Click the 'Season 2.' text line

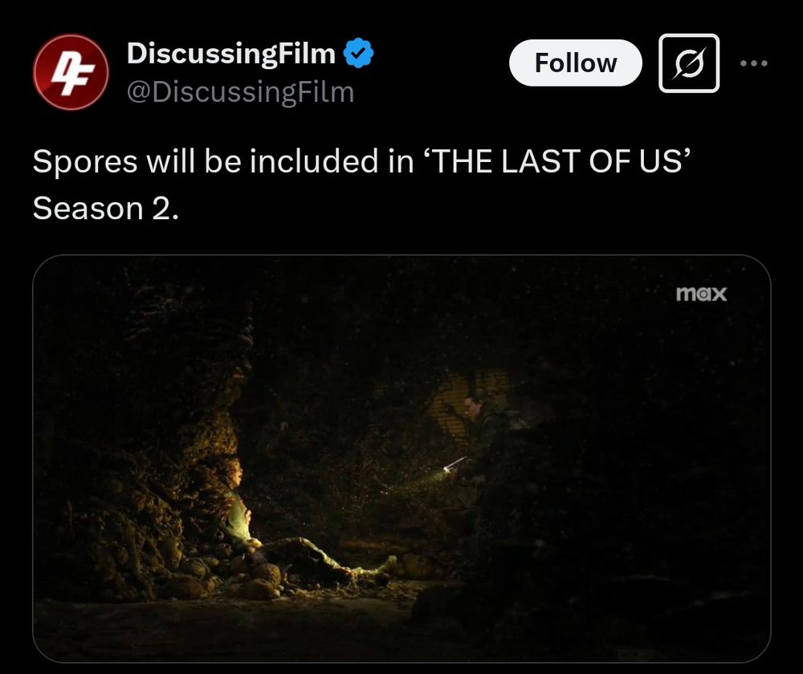coord(106,209)
